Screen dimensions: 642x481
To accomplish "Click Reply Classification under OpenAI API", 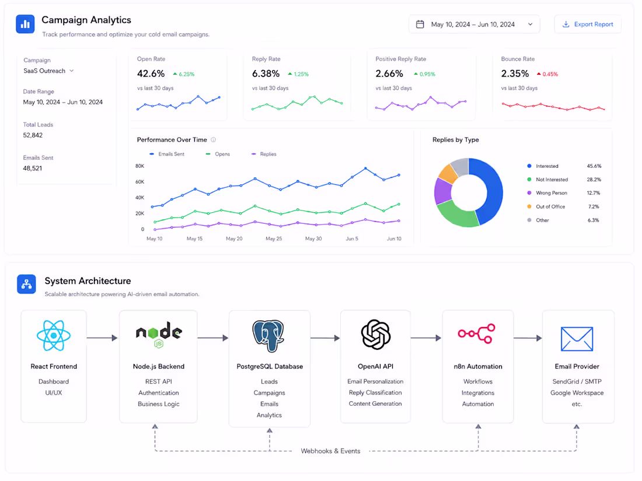I will click(375, 392).
